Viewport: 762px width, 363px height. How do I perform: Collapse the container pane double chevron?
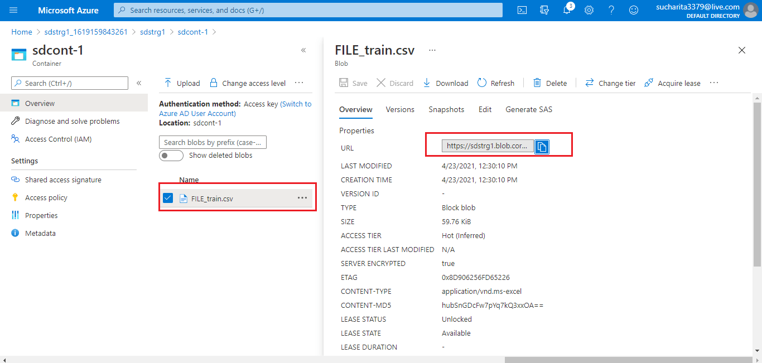[x=303, y=50]
